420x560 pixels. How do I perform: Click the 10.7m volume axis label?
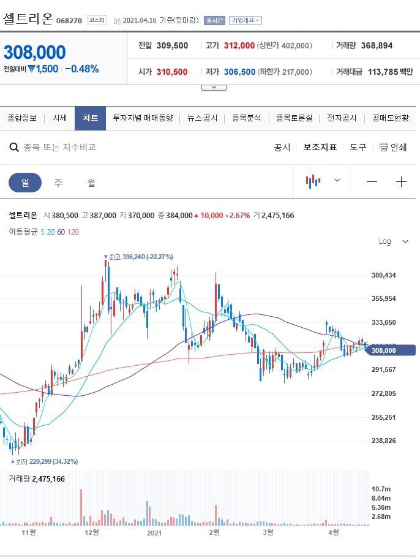pos(381,489)
